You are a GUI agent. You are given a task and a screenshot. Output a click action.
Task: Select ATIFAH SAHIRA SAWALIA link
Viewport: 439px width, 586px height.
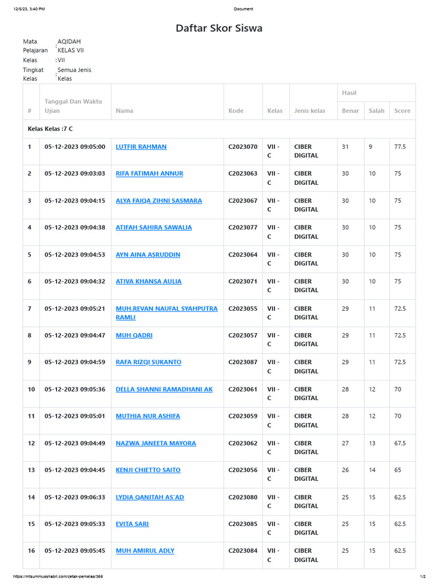pyautogui.click(x=154, y=227)
